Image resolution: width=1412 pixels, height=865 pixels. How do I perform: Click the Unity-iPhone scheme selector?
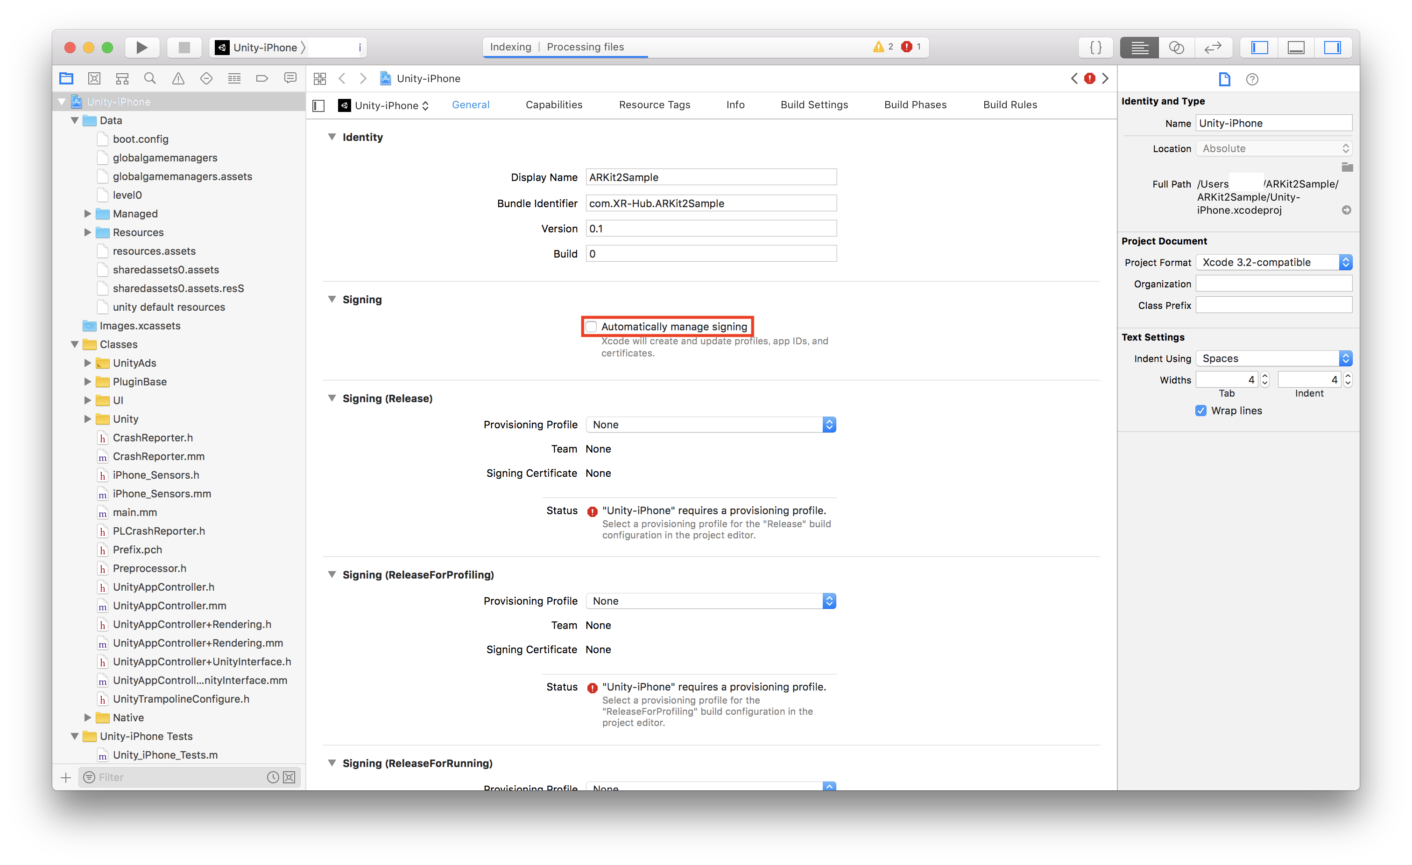pos(265,48)
